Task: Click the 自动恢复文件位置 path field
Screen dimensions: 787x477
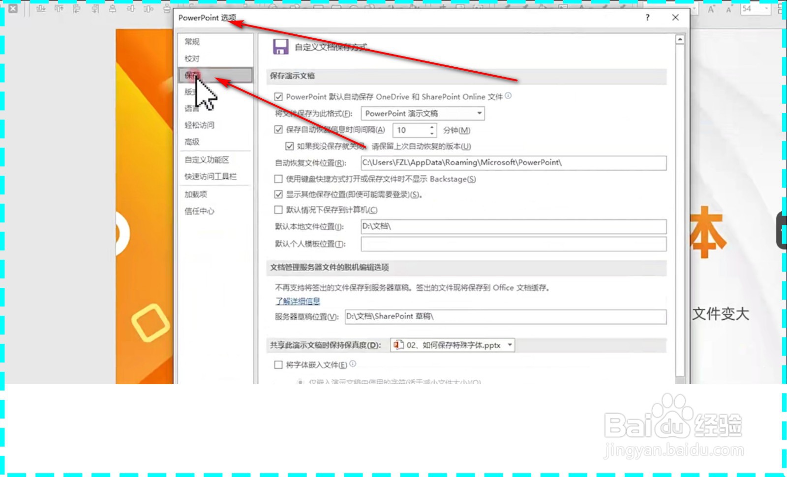Action: click(514, 163)
